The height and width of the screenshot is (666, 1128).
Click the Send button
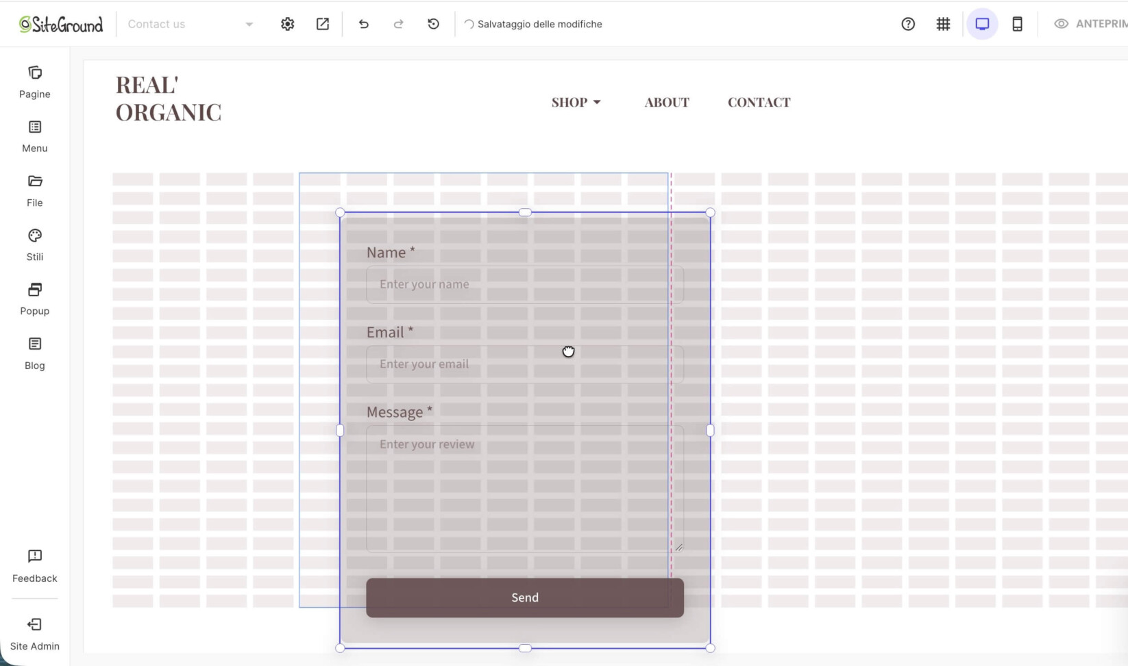[525, 598]
